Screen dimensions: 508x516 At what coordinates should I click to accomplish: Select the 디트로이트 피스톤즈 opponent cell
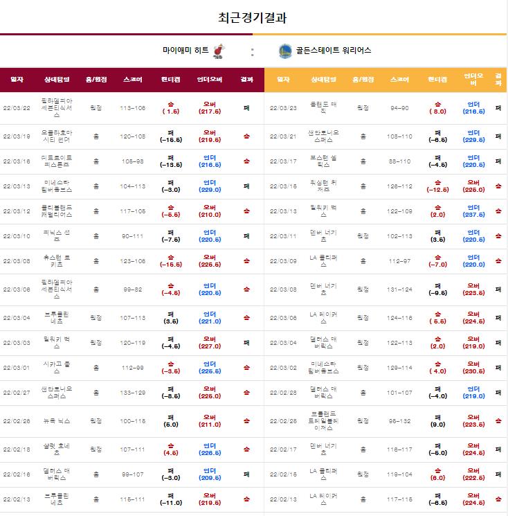click(57, 161)
